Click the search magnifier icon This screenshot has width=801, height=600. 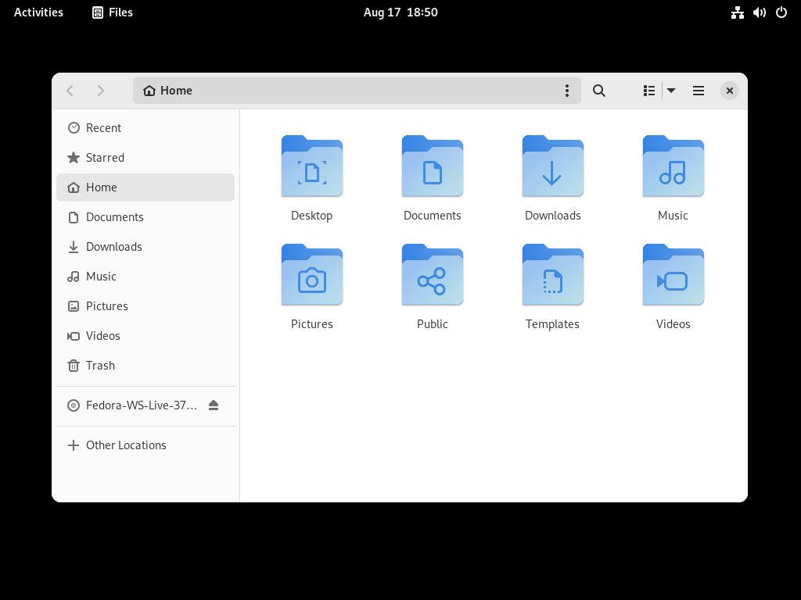pyautogui.click(x=598, y=91)
